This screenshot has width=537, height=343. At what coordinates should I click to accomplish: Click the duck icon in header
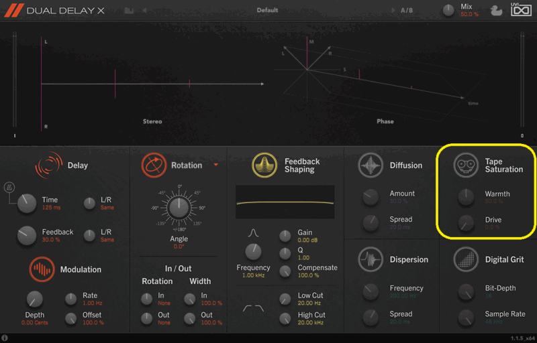coord(496,11)
